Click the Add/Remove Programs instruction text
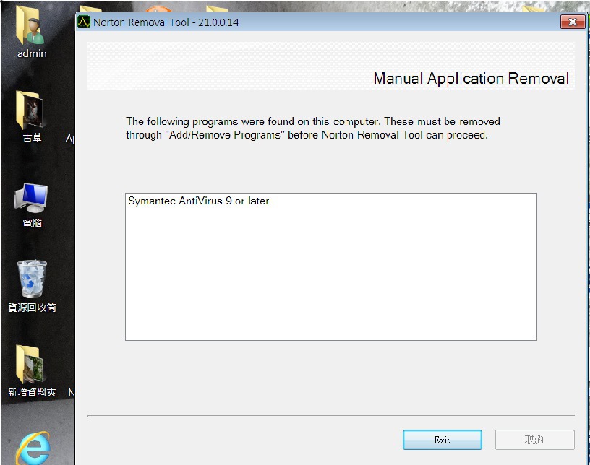The height and width of the screenshot is (465, 590). 313,129
